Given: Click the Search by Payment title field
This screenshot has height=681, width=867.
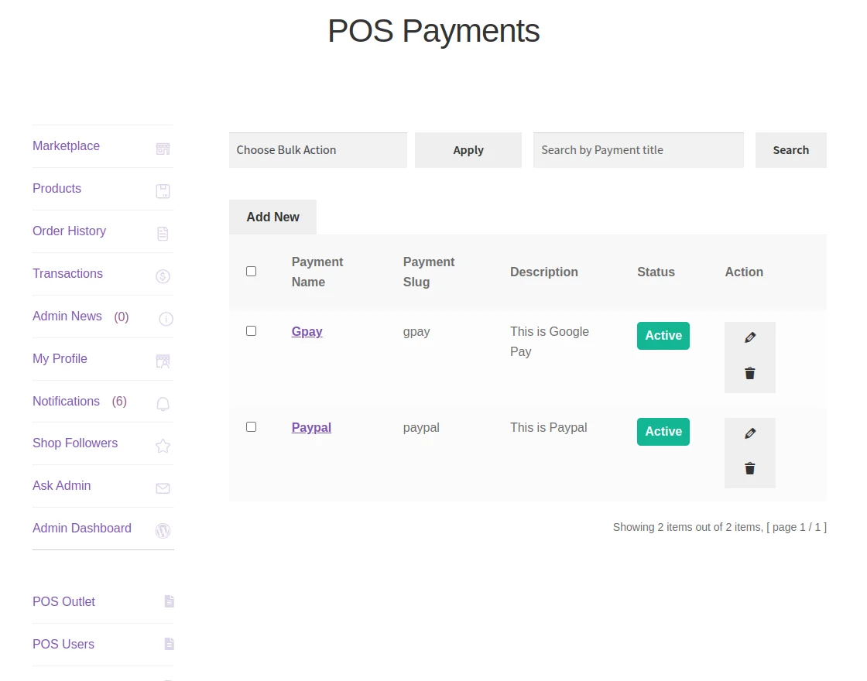Looking at the screenshot, I should (x=638, y=149).
